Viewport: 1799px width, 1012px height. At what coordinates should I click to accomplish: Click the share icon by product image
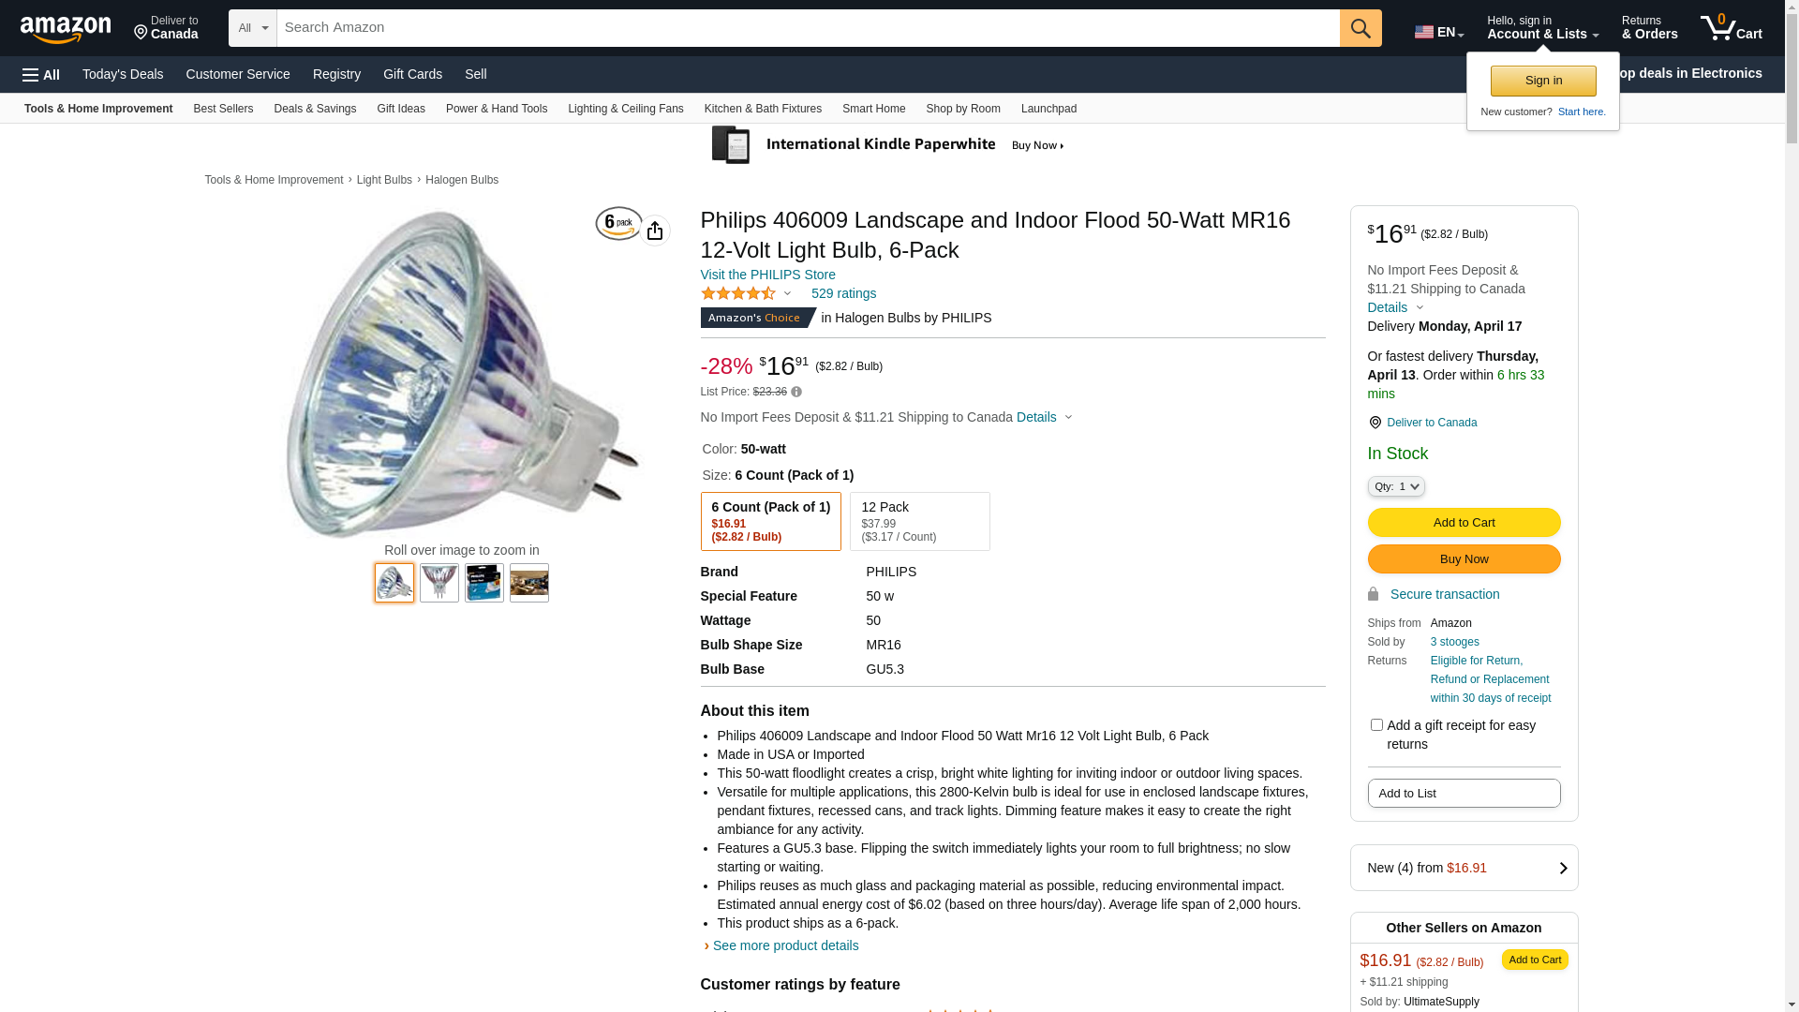click(x=655, y=231)
